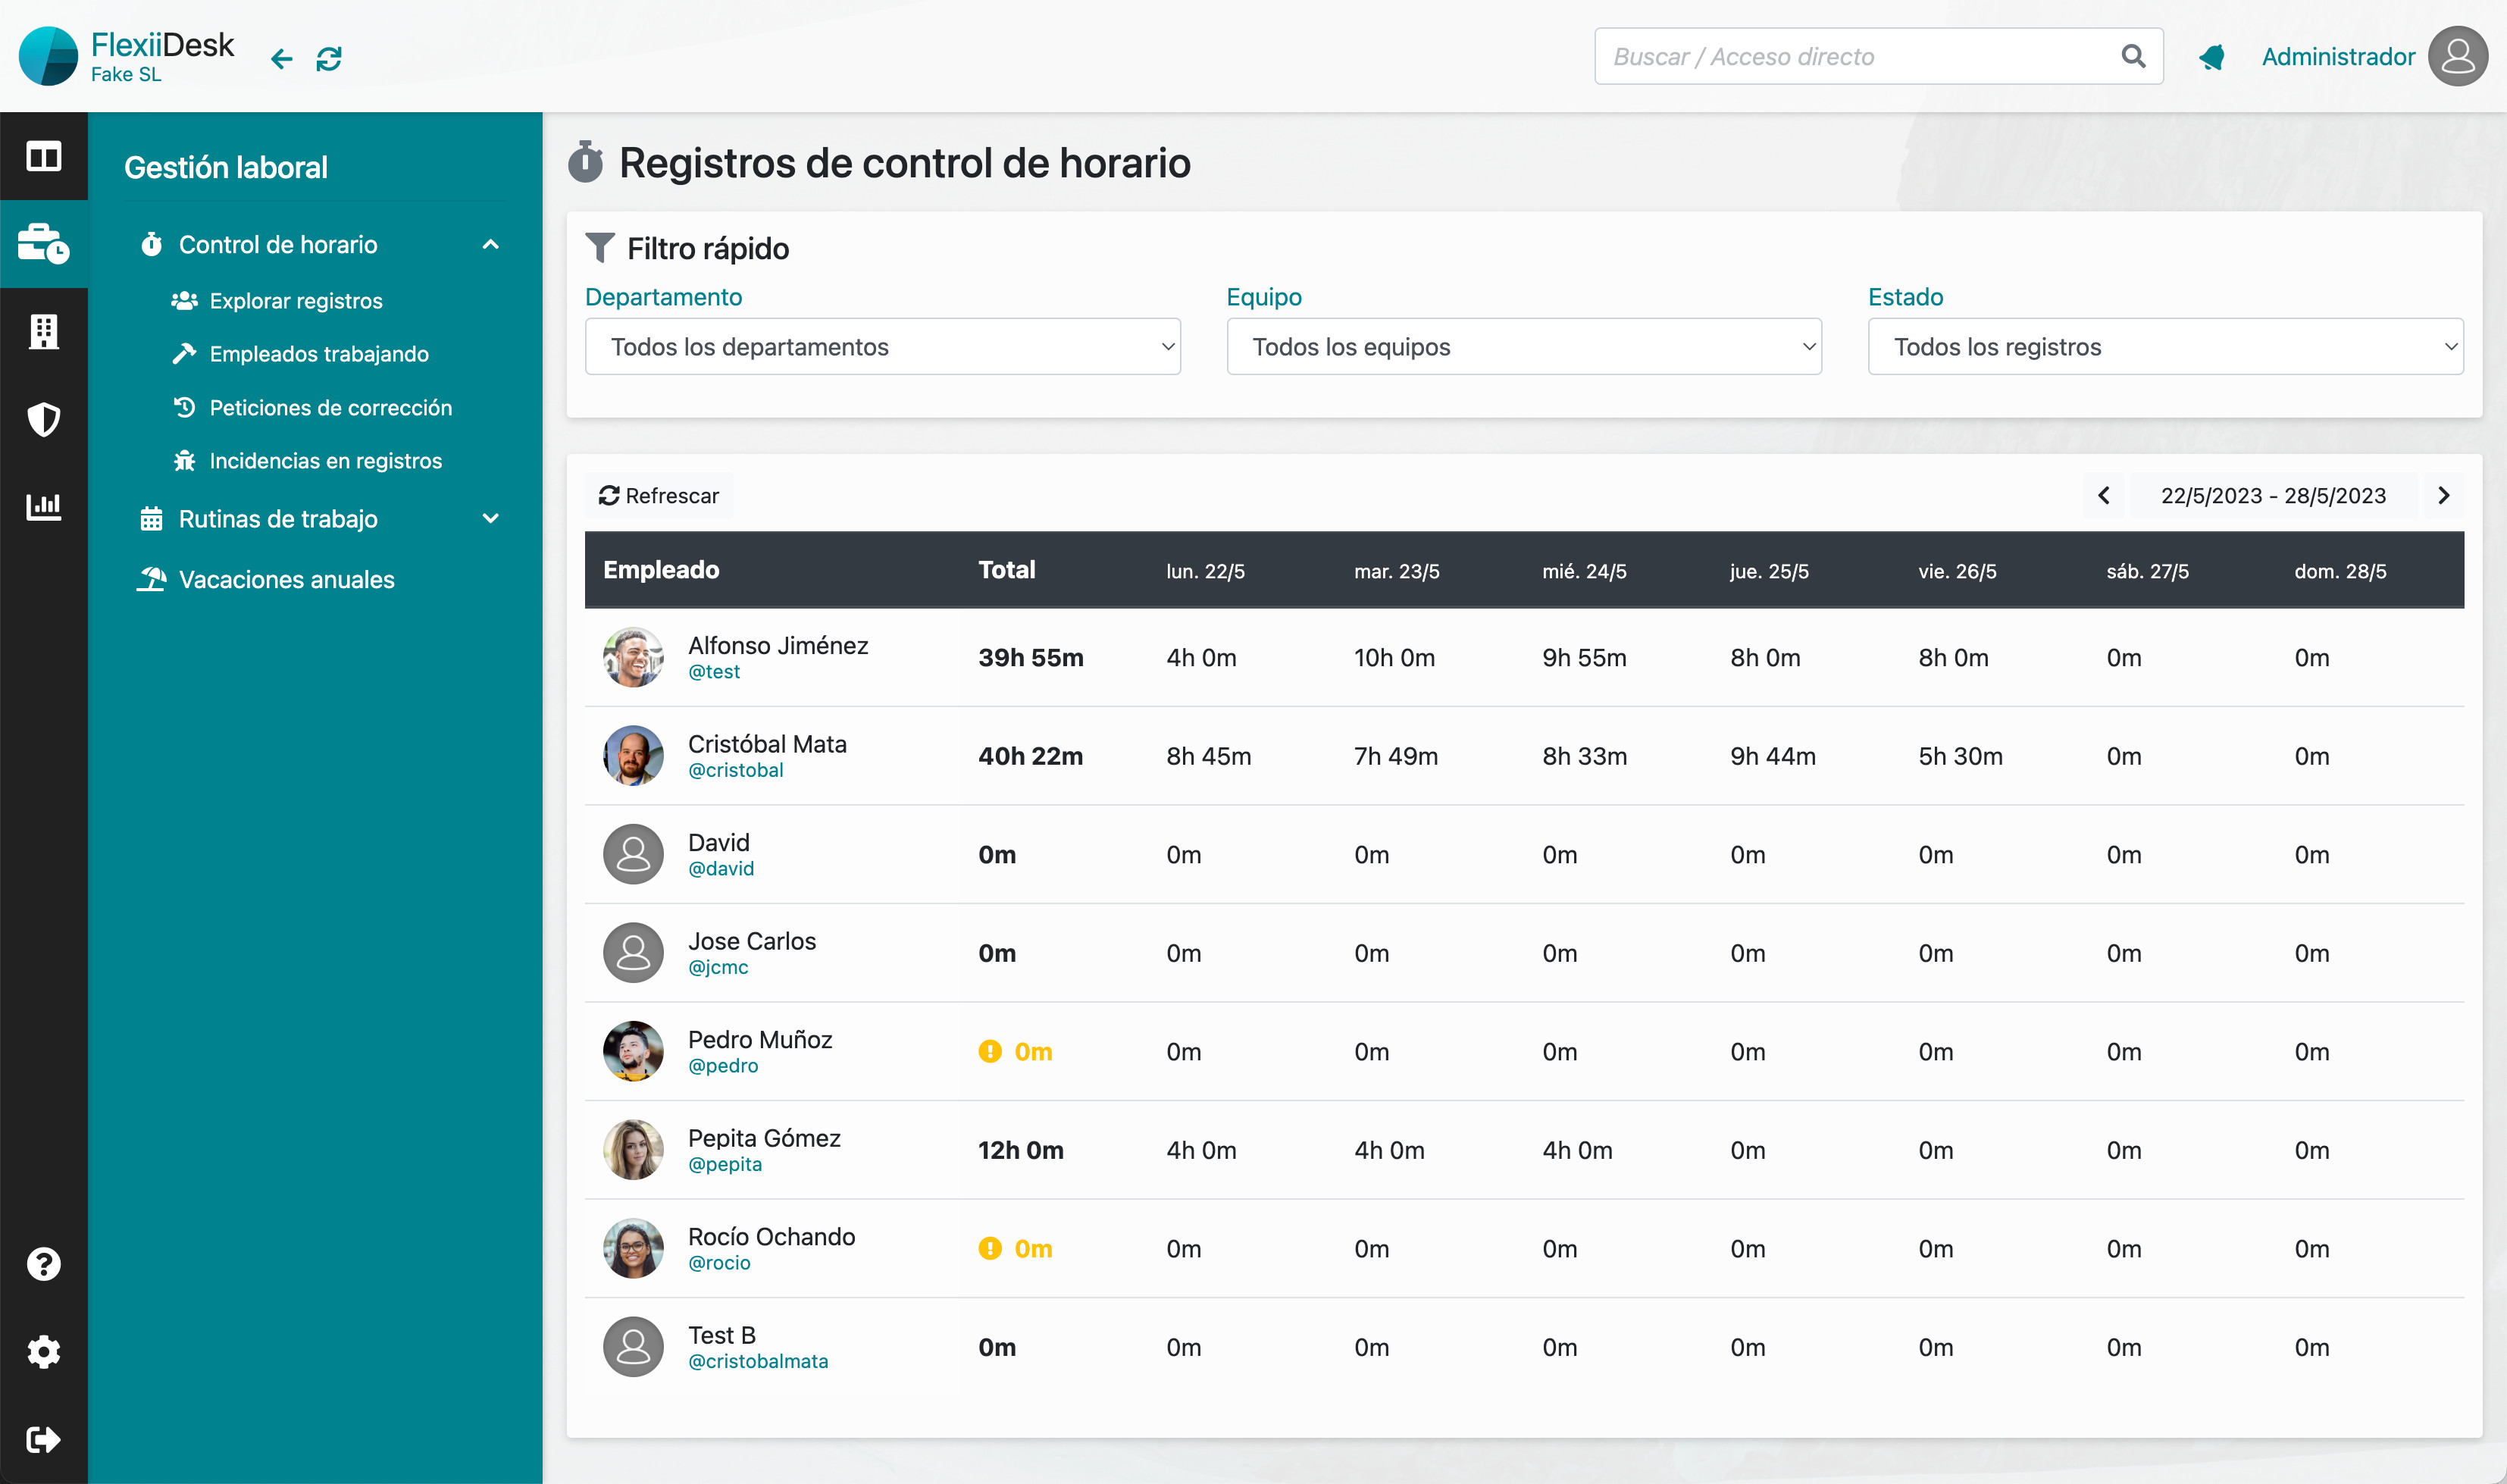This screenshot has height=1484, width=2507.
Task: Click the notifications bell icon
Action: pos(2211,57)
